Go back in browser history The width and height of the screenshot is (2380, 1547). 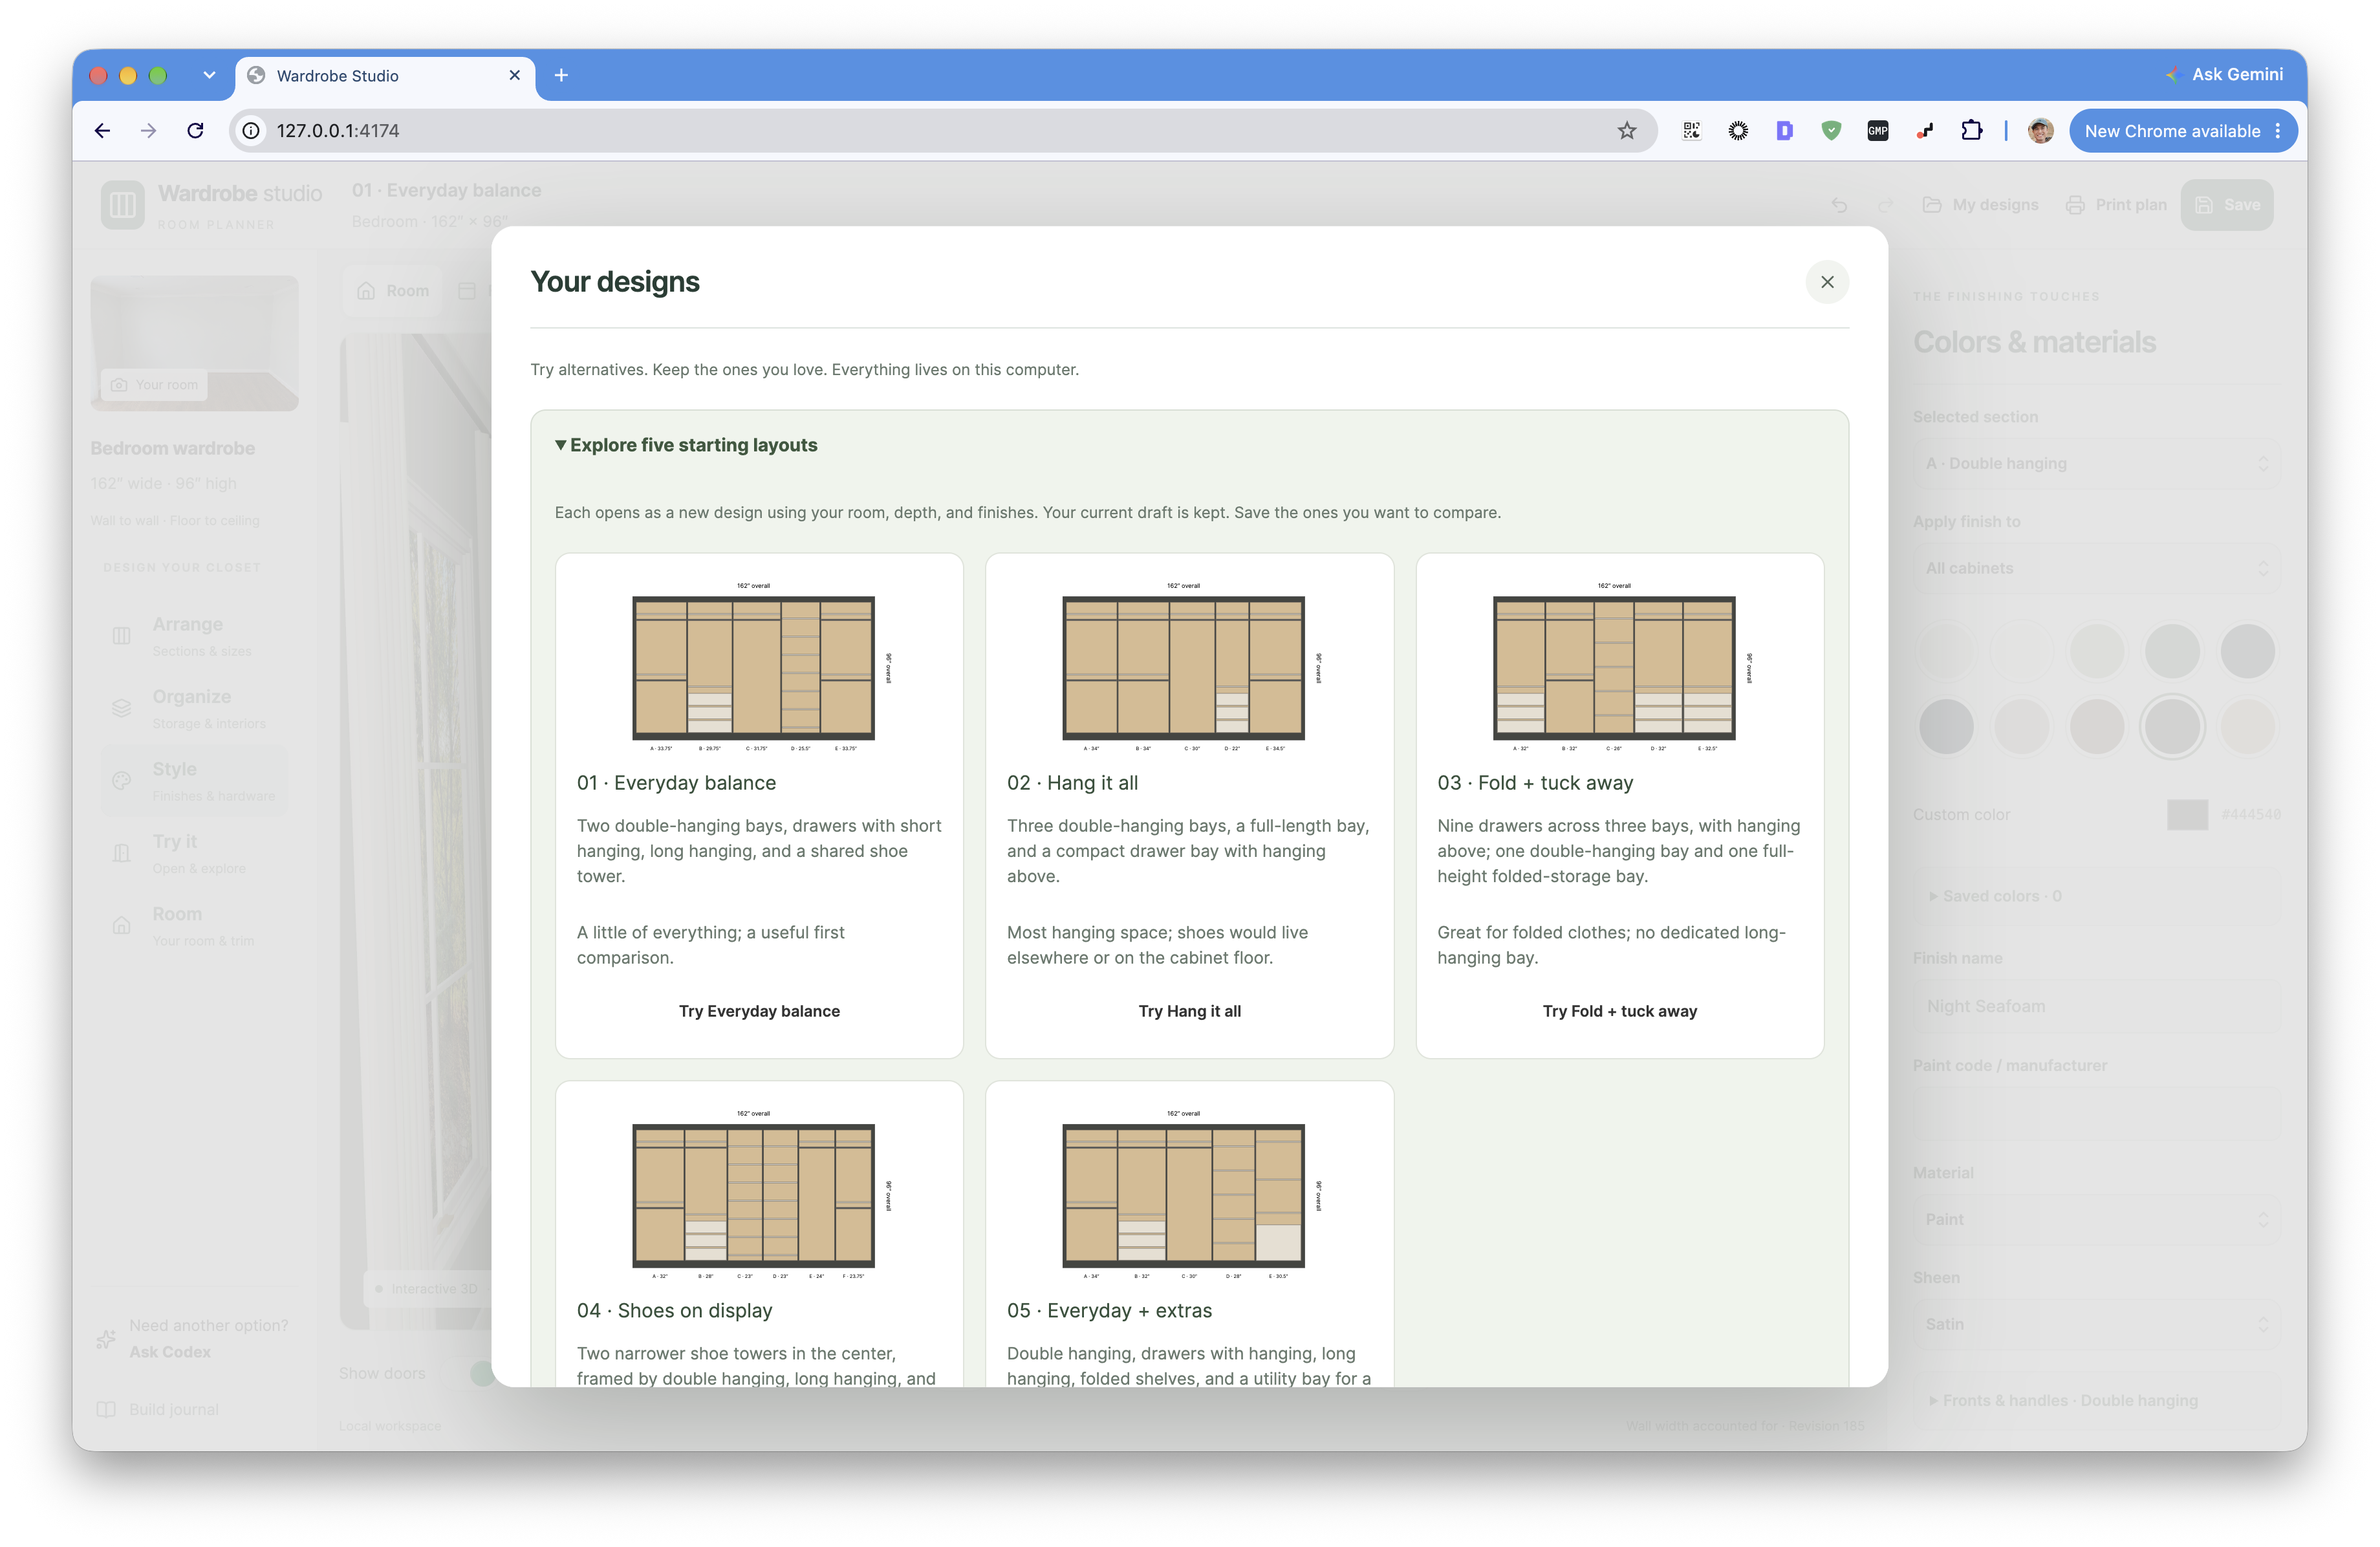[x=102, y=131]
